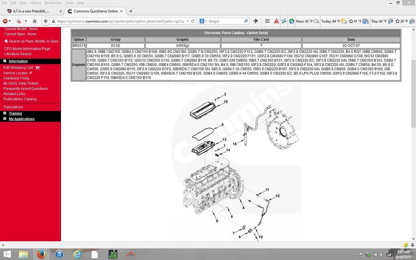
Task: Click the volume speaker tray icon
Action: (x=381, y=255)
